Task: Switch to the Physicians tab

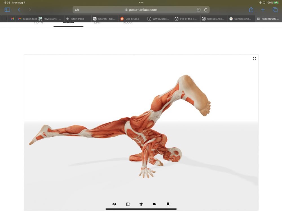Action: (x=50, y=19)
